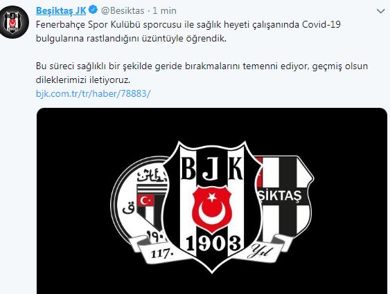This screenshot has width=390, height=294.
Task: Click the tweet paragraph mentioning Fenerbahçe Spor Kulübü
Action: point(188,32)
